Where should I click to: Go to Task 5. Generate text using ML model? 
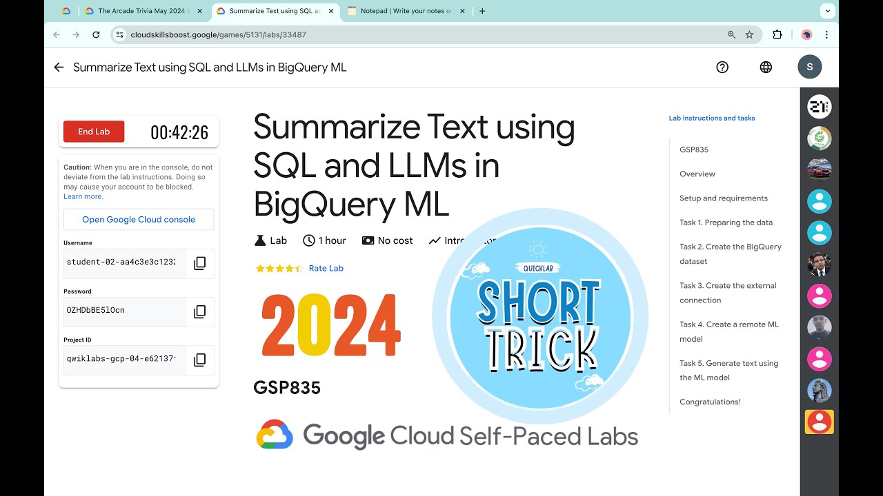tap(728, 370)
